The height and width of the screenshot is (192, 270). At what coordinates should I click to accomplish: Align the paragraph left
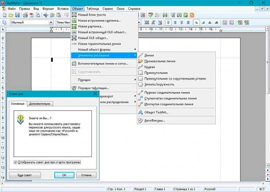coord(168,22)
